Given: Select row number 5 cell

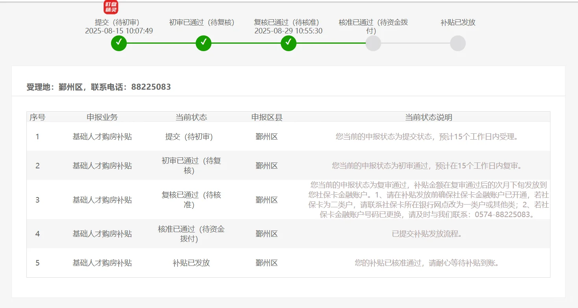Looking at the screenshot, I should click(x=37, y=263).
